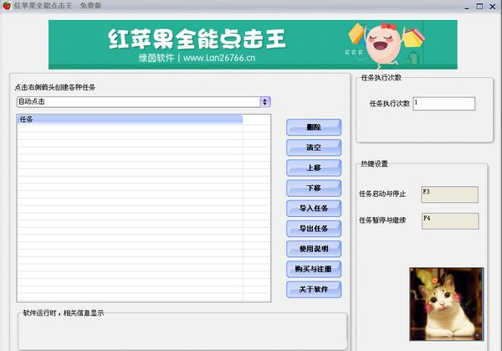Select the 任务启动与停止 hotkey field F3
This screenshot has height=351, width=502.
449,194
